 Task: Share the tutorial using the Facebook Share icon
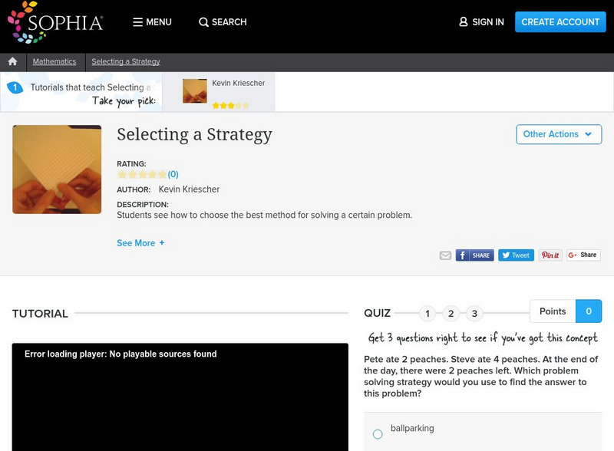[x=473, y=255]
